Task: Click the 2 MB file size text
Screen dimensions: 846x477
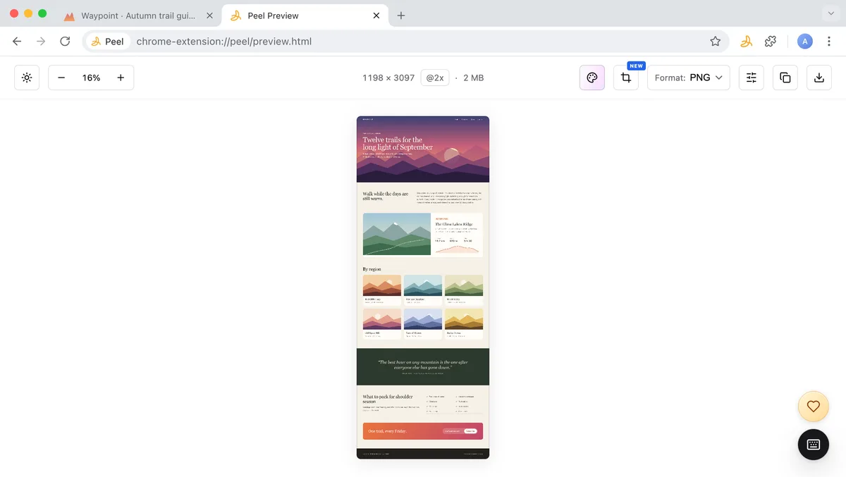Action: pyautogui.click(x=473, y=78)
